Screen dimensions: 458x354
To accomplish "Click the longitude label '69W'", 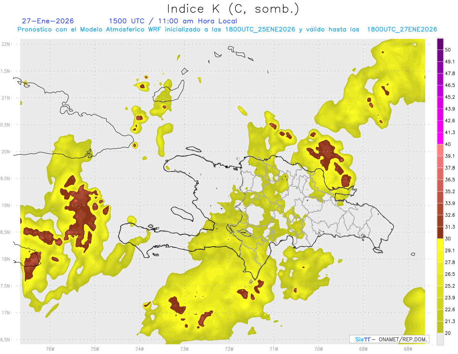I will pos(363,349).
